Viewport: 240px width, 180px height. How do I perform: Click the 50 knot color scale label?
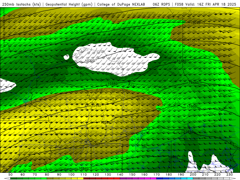click(10, 175)
